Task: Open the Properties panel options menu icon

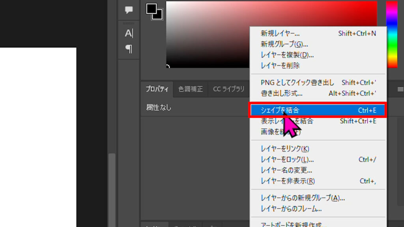Action: click(400, 89)
